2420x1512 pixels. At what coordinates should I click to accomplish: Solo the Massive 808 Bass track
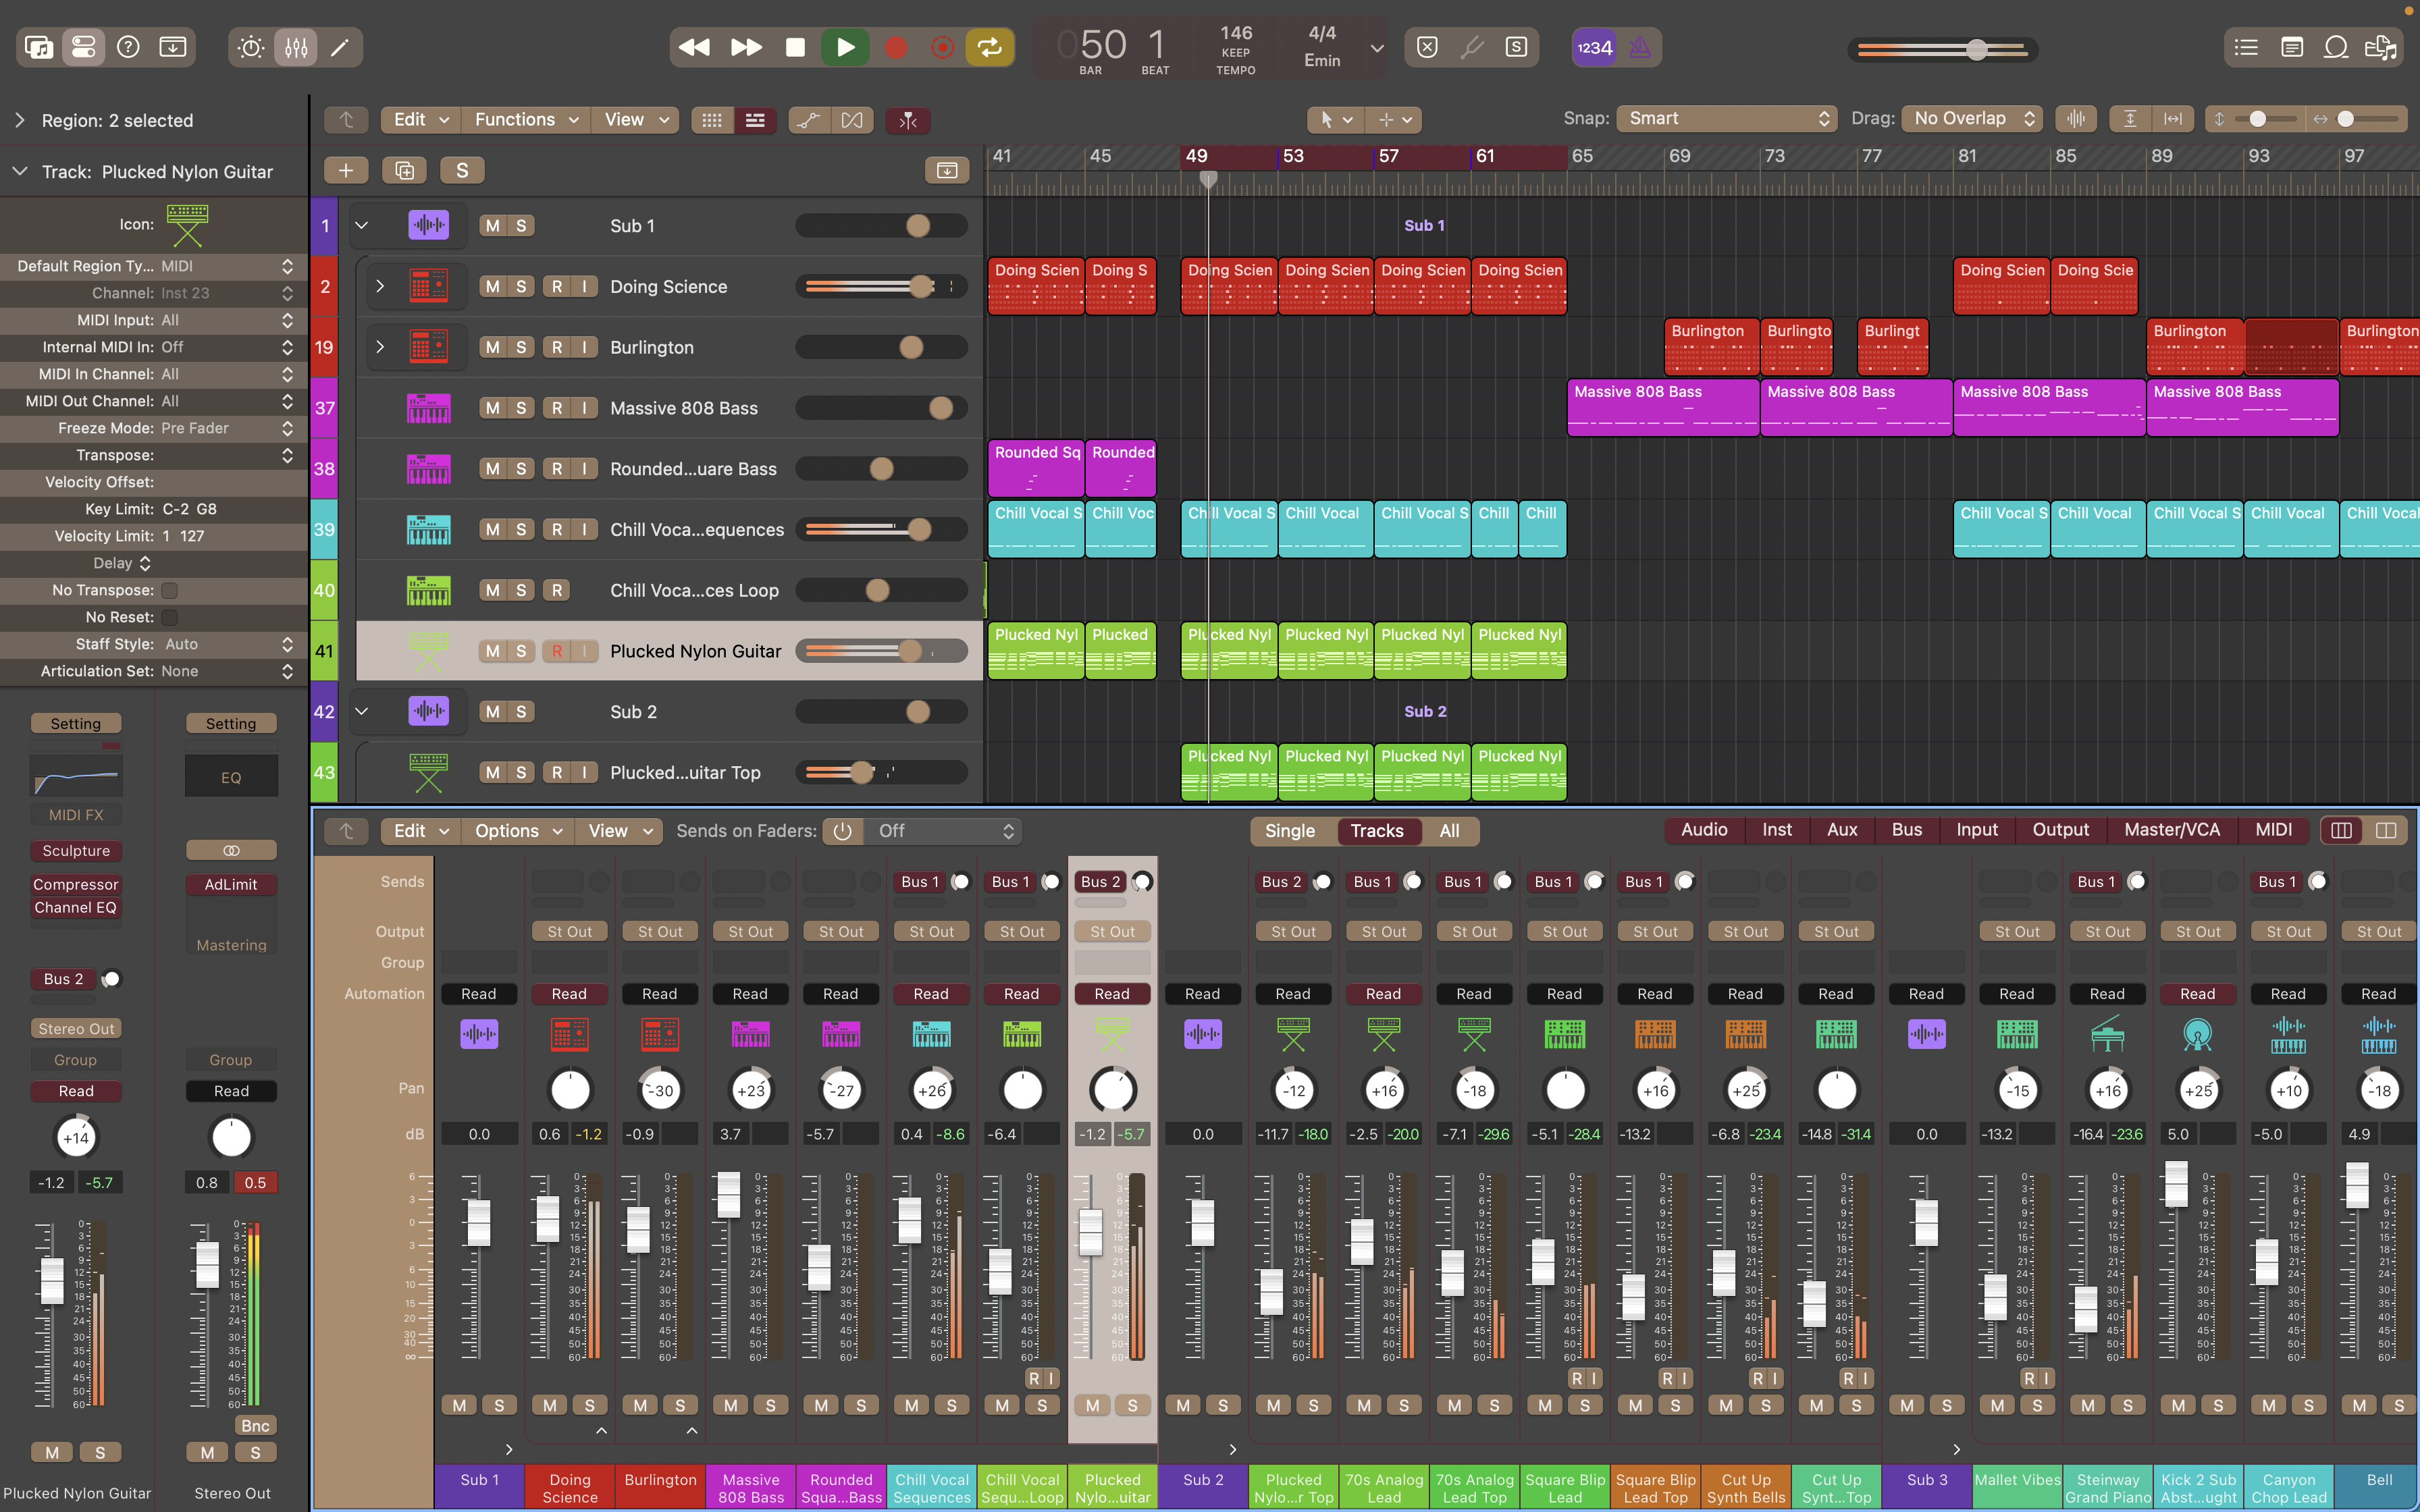pyautogui.click(x=521, y=408)
